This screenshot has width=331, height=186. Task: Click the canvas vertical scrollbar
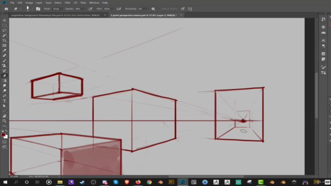(x=317, y=95)
